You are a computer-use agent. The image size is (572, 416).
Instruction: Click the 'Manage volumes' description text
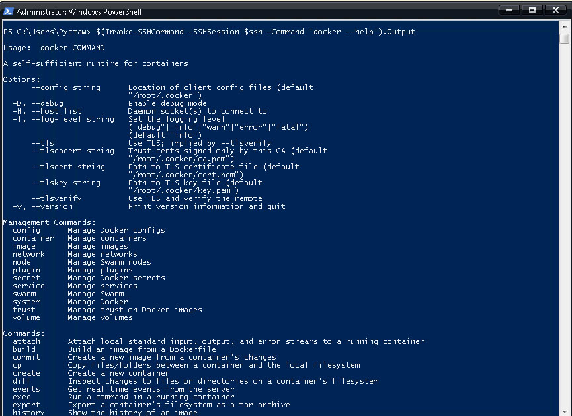(x=99, y=317)
